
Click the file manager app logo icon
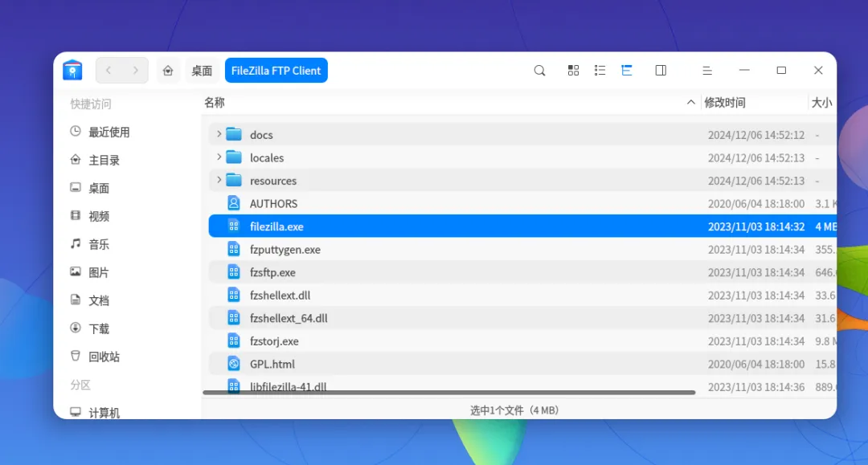[x=72, y=70]
